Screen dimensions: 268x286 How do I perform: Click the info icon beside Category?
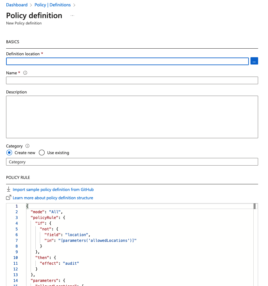[27, 146]
